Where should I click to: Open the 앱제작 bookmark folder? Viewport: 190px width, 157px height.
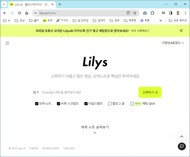click(99, 20)
